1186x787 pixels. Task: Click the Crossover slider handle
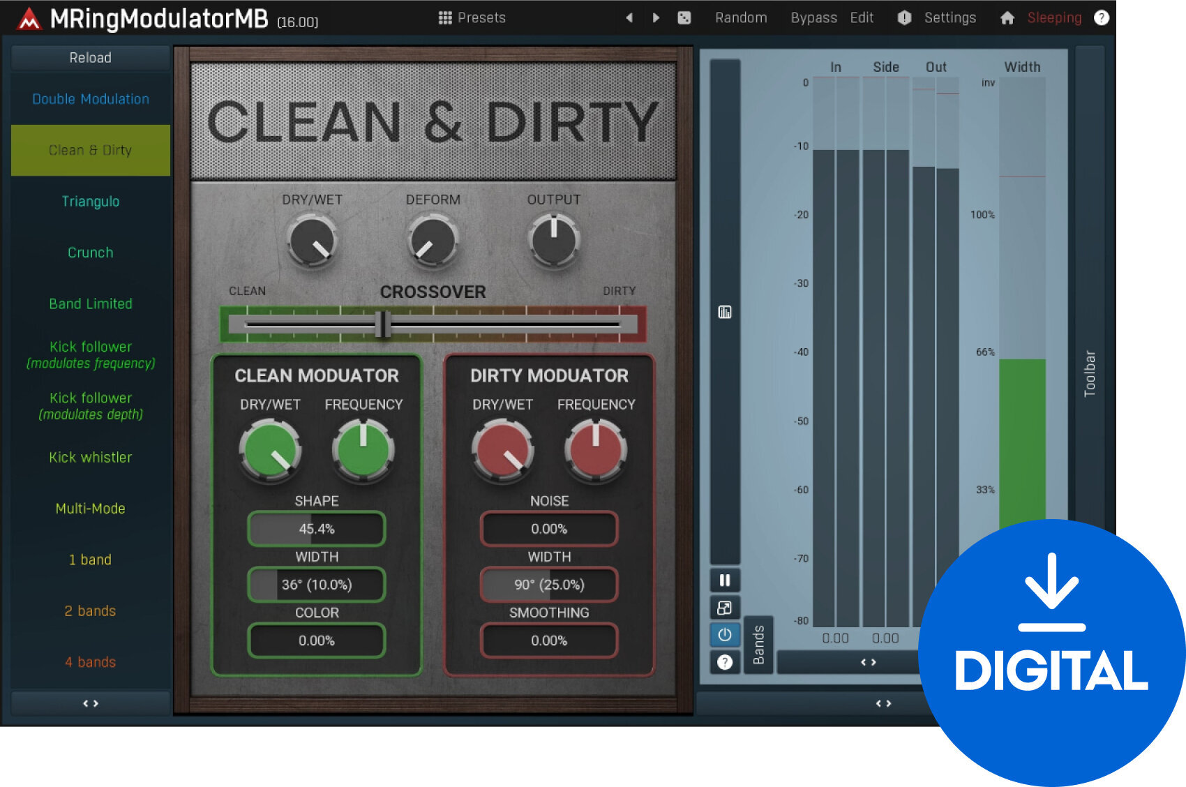click(382, 324)
